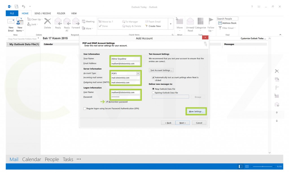Click the Next button

pyautogui.click(x=183, y=123)
